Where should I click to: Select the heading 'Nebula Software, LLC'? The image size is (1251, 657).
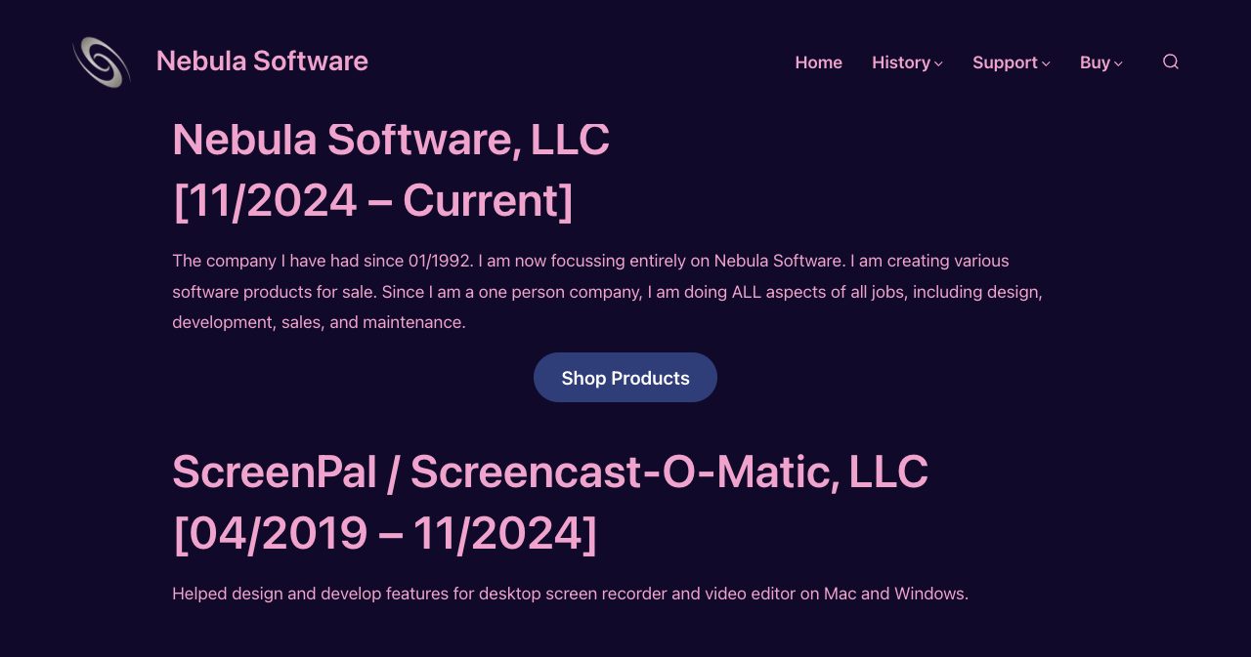[391, 140]
